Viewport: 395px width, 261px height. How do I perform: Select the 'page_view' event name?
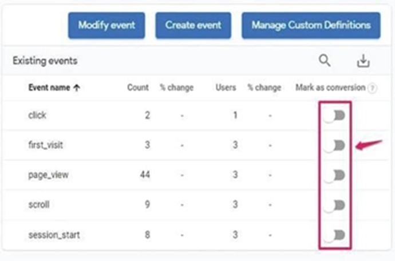tap(48, 175)
